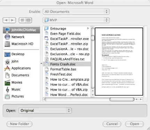This screenshot has width=150, height=130.
Task: Click the Even Page Field.doc file icon
Action: tap(47, 34)
